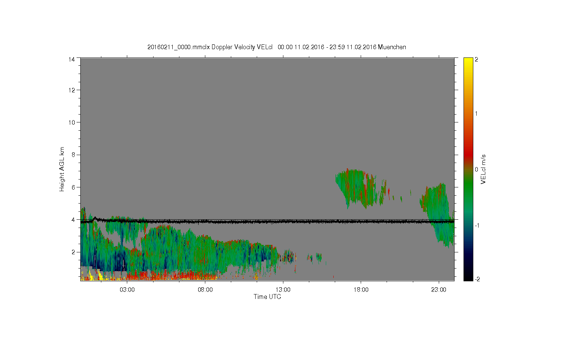Image resolution: width=563 pixels, height=338 pixels.
Task: Select the colorbar value 1
Action: click(x=477, y=114)
